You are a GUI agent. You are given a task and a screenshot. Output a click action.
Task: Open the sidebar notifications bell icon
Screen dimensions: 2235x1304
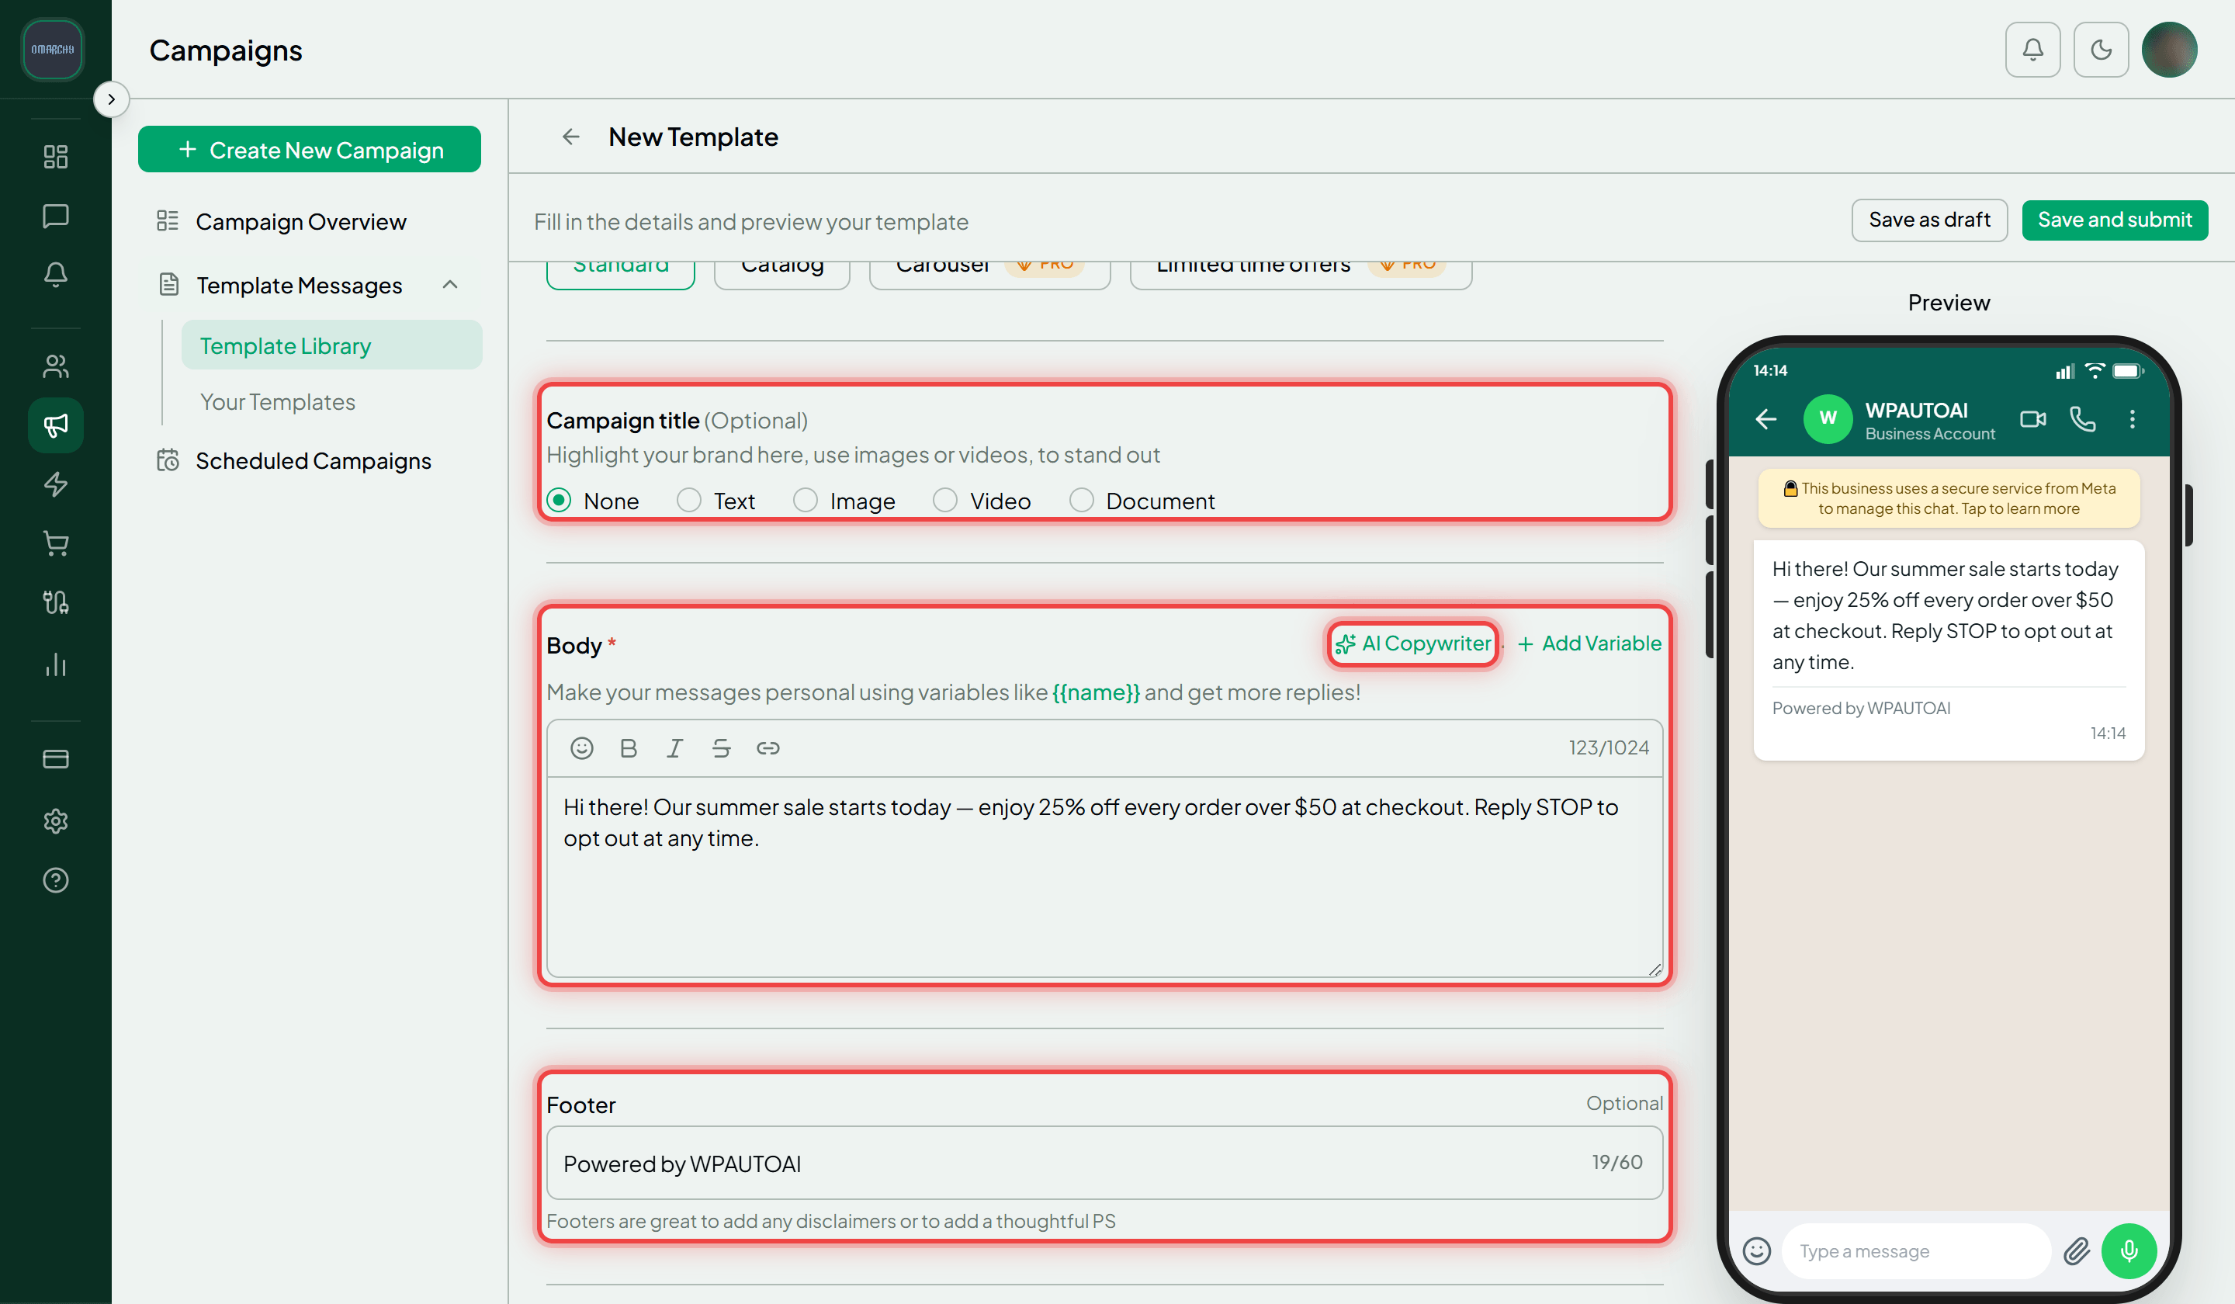[x=55, y=274]
